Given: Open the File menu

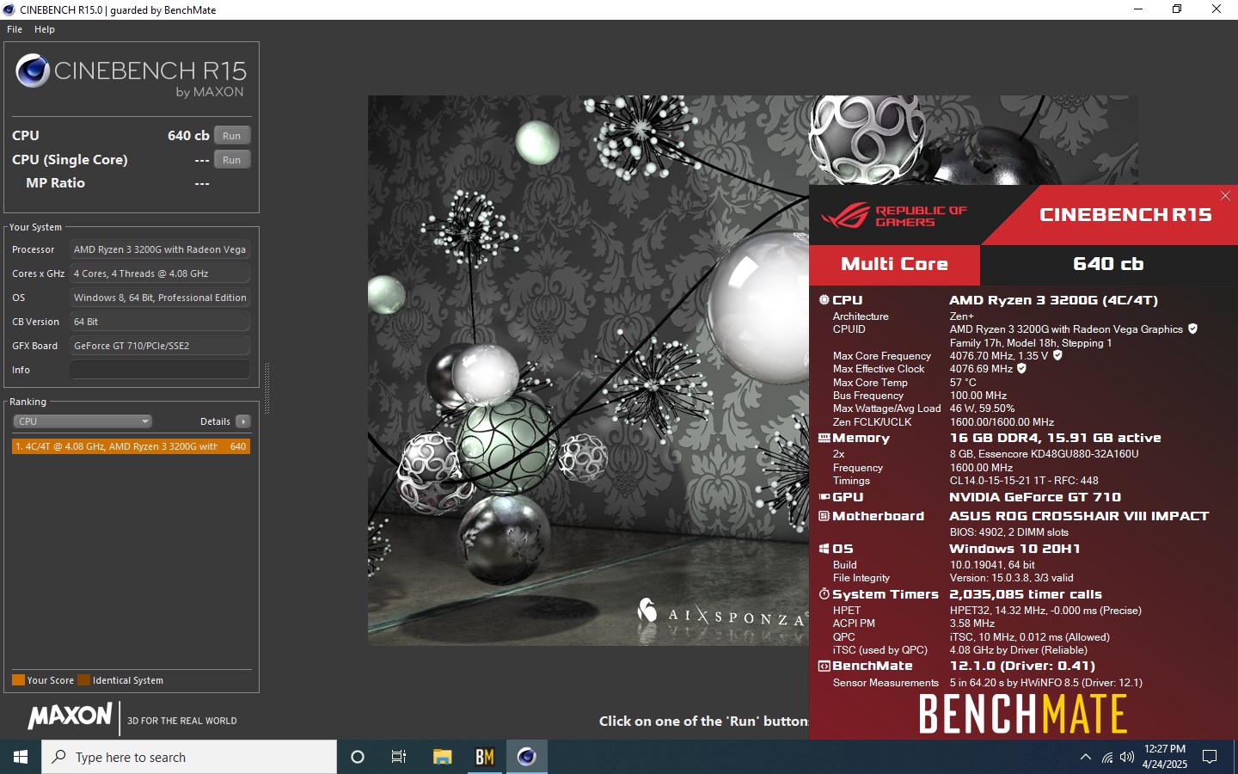Looking at the screenshot, I should [15, 29].
